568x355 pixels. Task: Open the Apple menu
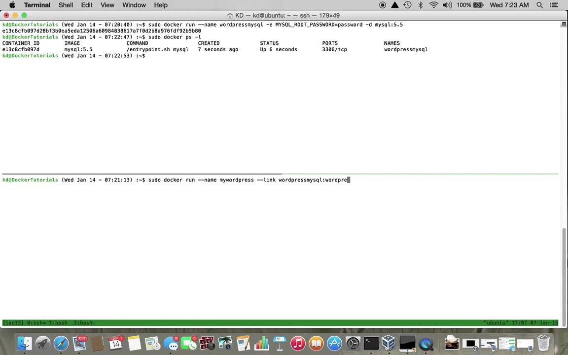pos(12,5)
